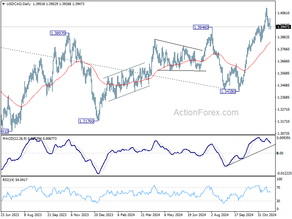This screenshot has width=292, height=219.
Task: Click the 19 Jun 2024 date label
Action: (197, 215)
